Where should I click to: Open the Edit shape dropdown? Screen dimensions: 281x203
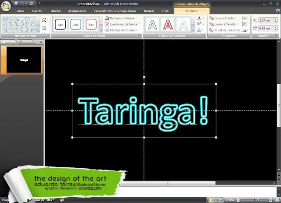[x=45, y=20]
